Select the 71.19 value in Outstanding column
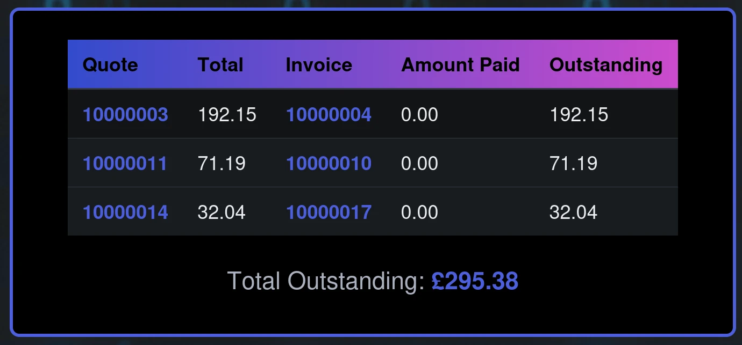 [573, 163]
